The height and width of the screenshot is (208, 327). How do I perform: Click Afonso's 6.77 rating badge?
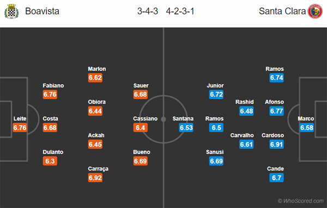tap(276, 111)
